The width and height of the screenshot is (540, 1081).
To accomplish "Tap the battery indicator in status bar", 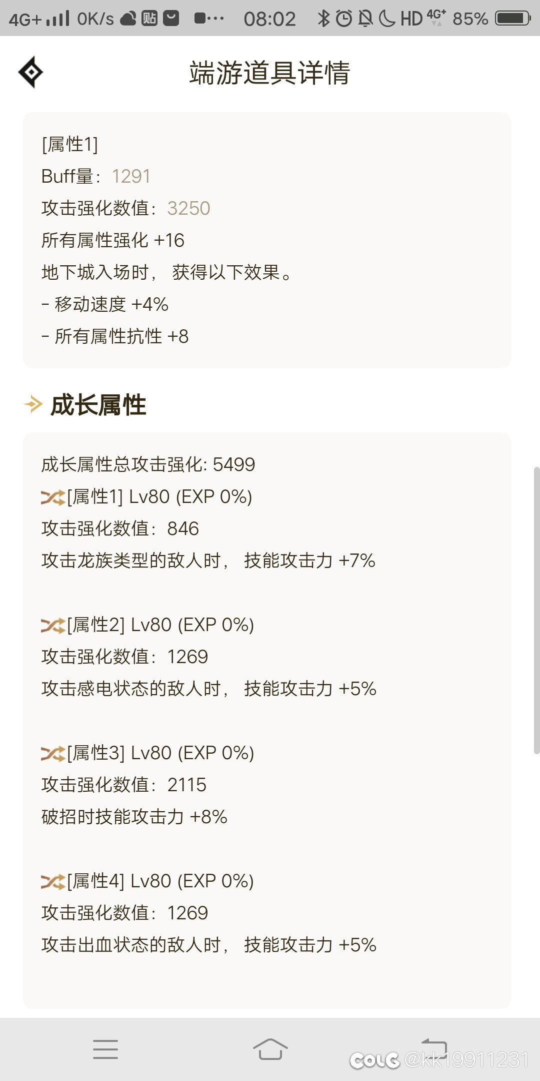I will (512, 19).
